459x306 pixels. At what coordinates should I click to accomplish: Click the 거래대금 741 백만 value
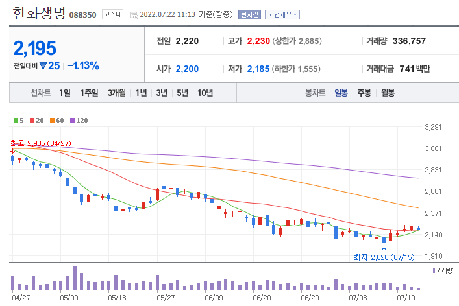(x=415, y=69)
